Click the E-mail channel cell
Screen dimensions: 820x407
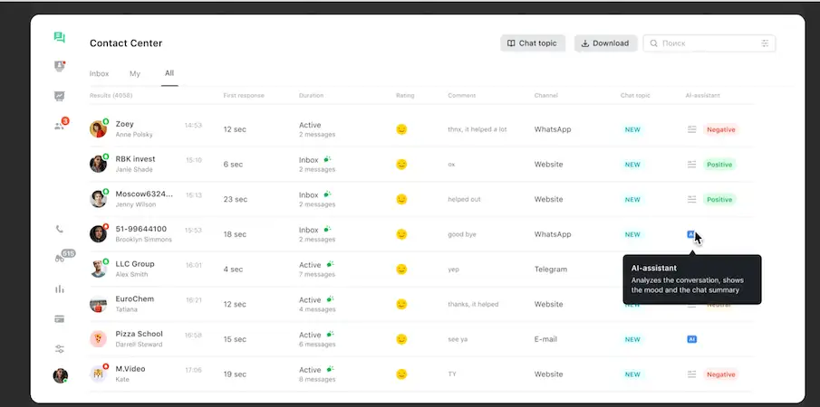(x=545, y=339)
